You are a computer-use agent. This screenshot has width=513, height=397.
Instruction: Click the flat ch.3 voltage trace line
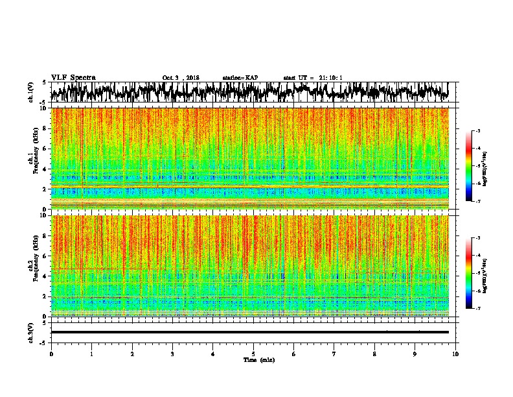pyautogui.click(x=249, y=332)
